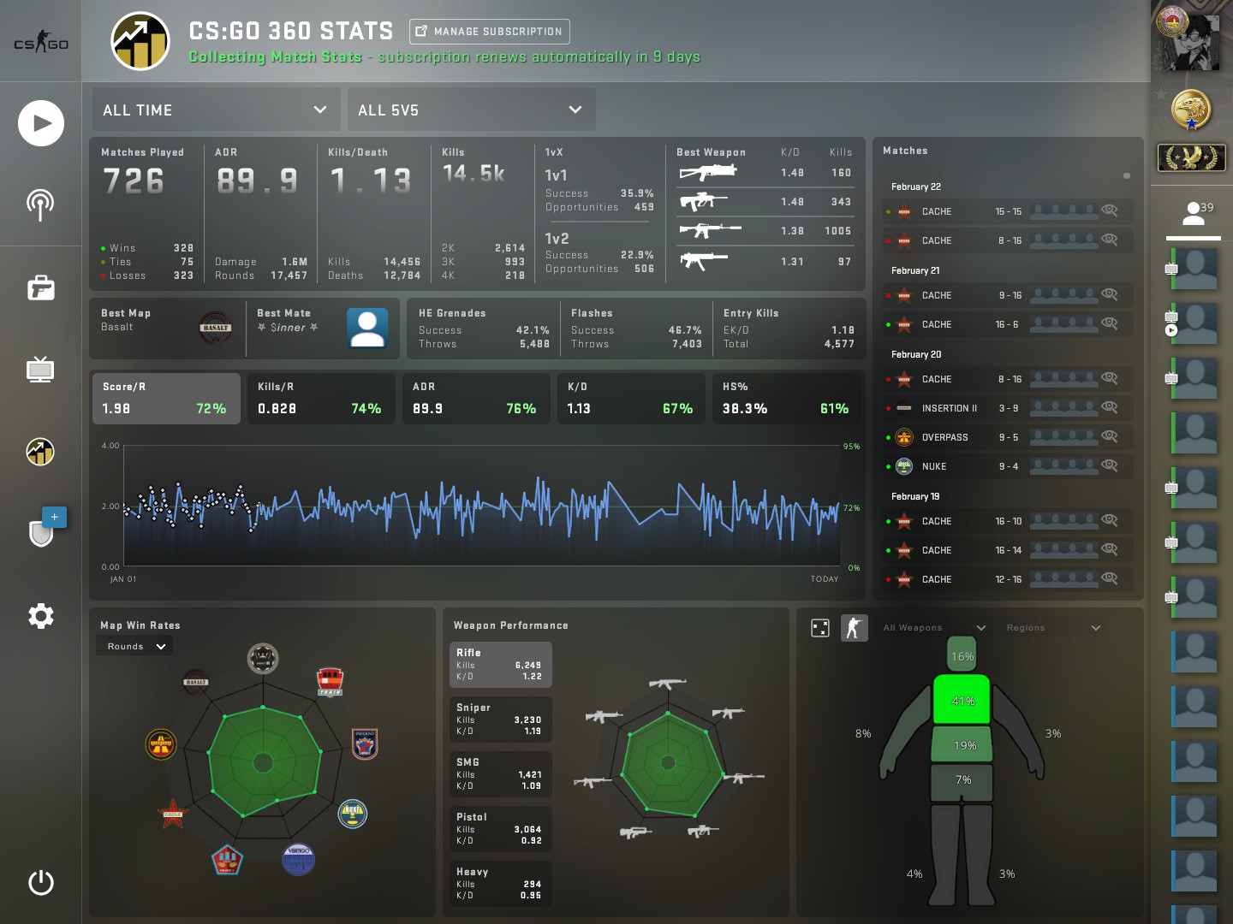The width and height of the screenshot is (1233, 924).
Task: Select the Pistol weapon performance card
Action: [501, 829]
